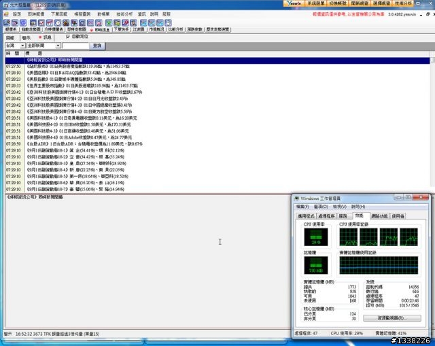Click the 開新視窗 button
Screen dimensions: 435x346
coord(360,3)
